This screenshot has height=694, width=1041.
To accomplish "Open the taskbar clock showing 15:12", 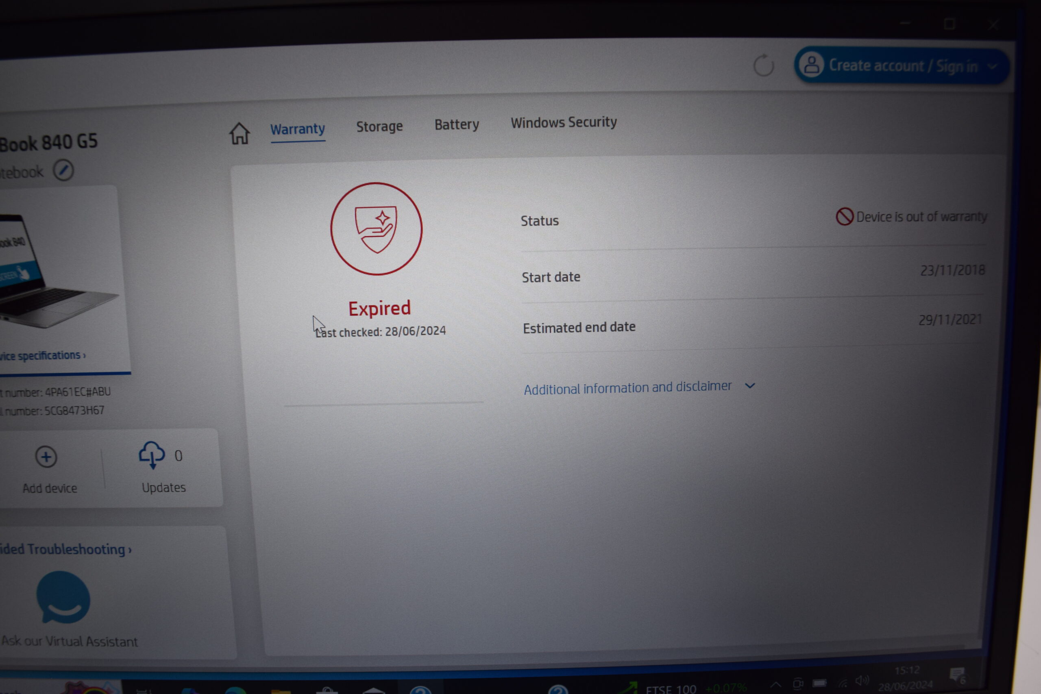I will pyautogui.click(x=906, y=678).
